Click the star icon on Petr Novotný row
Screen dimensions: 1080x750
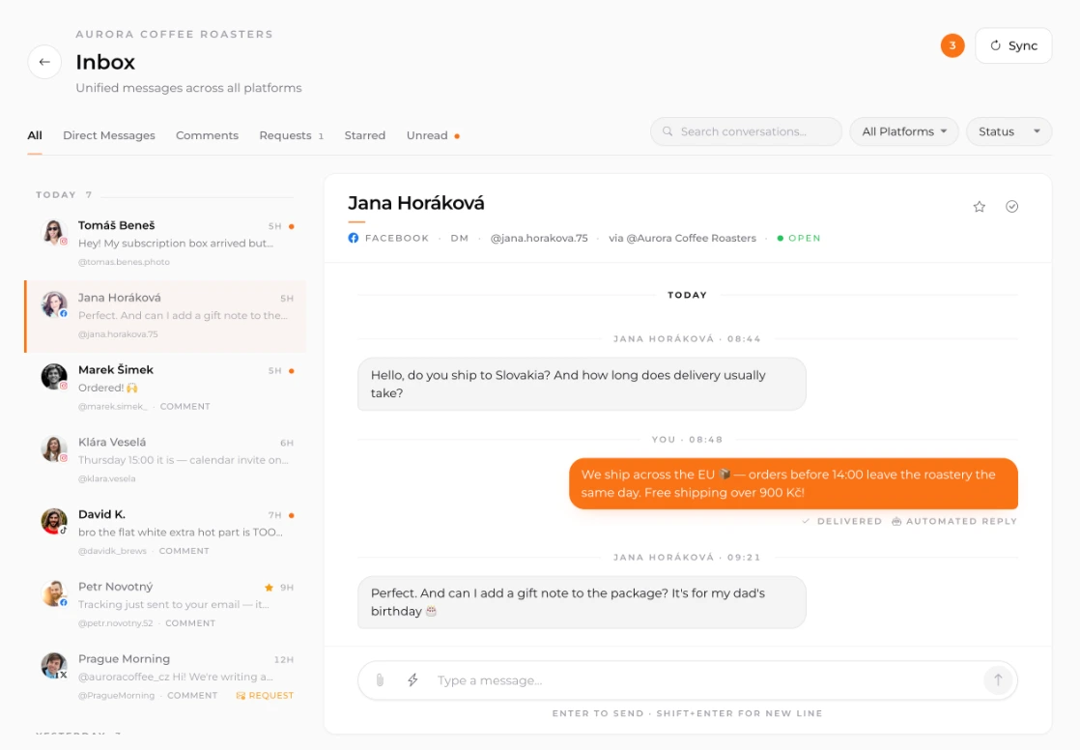[x=269, y=588]
